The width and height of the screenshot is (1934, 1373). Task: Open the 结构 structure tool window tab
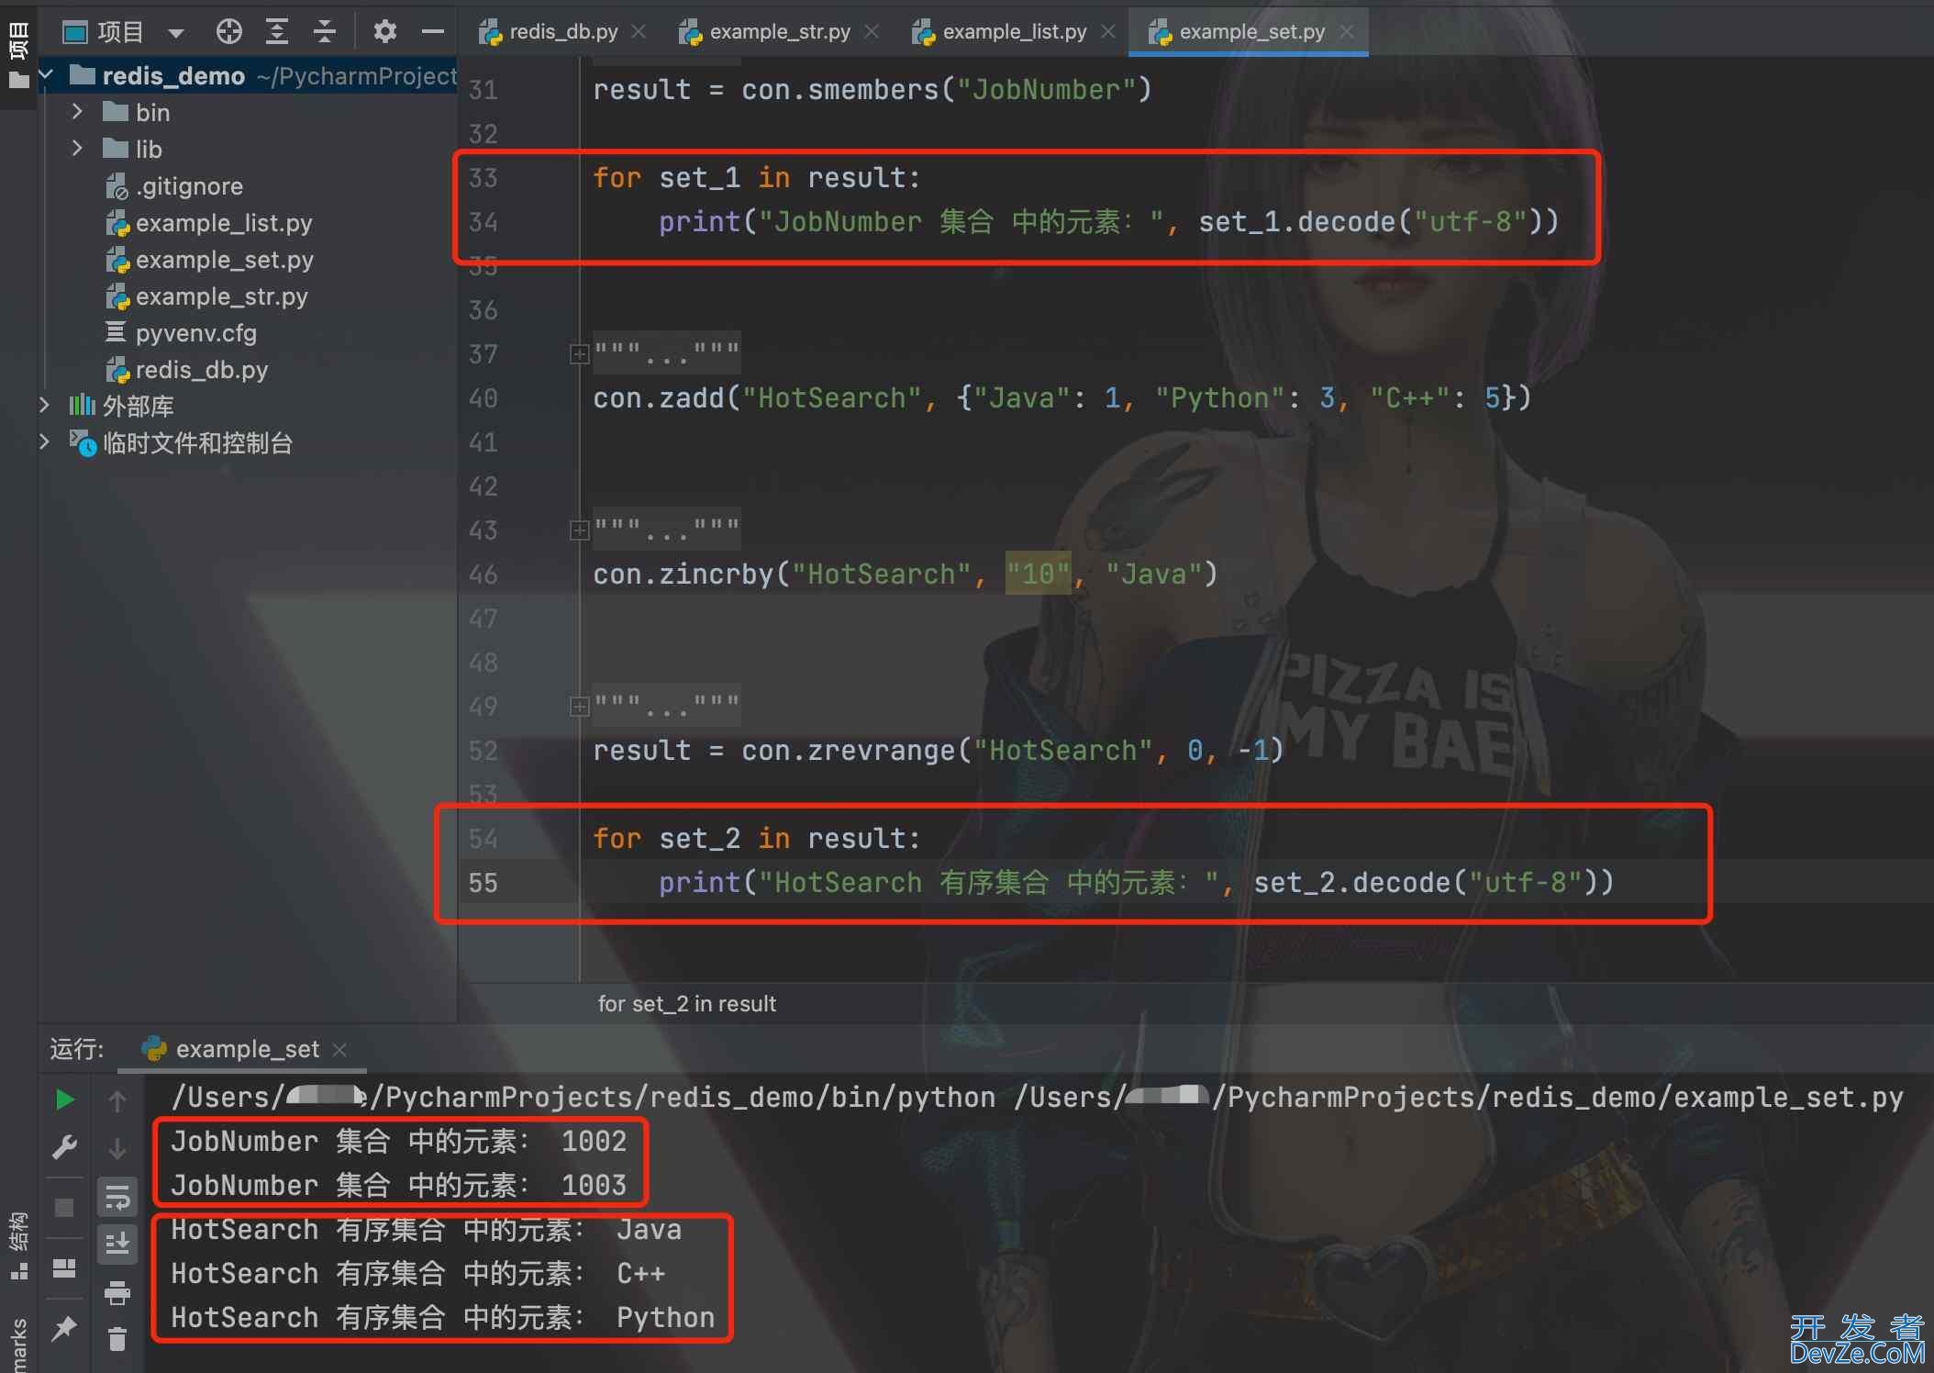18,1245
